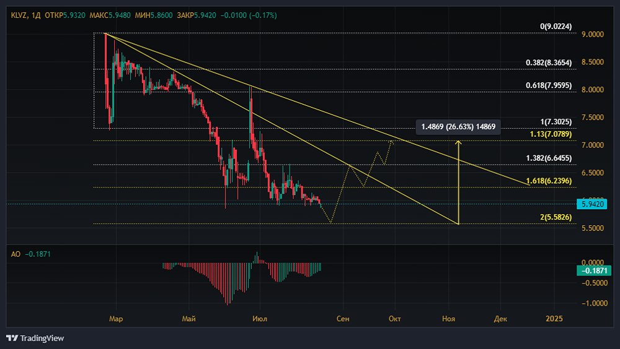Click the 9.0000 price axis label
The image size is (620, 349).
pyautogui.click(x=592, y=35)
